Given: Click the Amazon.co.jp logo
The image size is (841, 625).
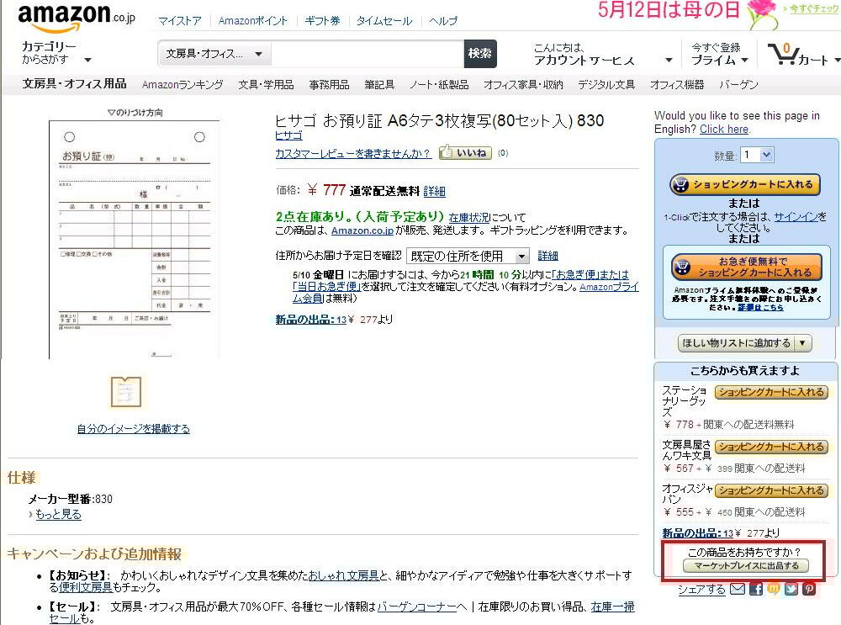Looking at the screenshot, I should coord(76,17).
